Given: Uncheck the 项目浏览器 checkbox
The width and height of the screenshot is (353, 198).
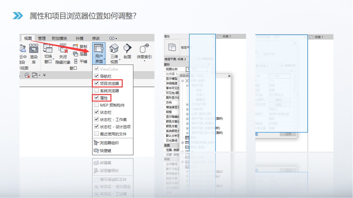Looking at the screenshot, I should pos(97,83).
